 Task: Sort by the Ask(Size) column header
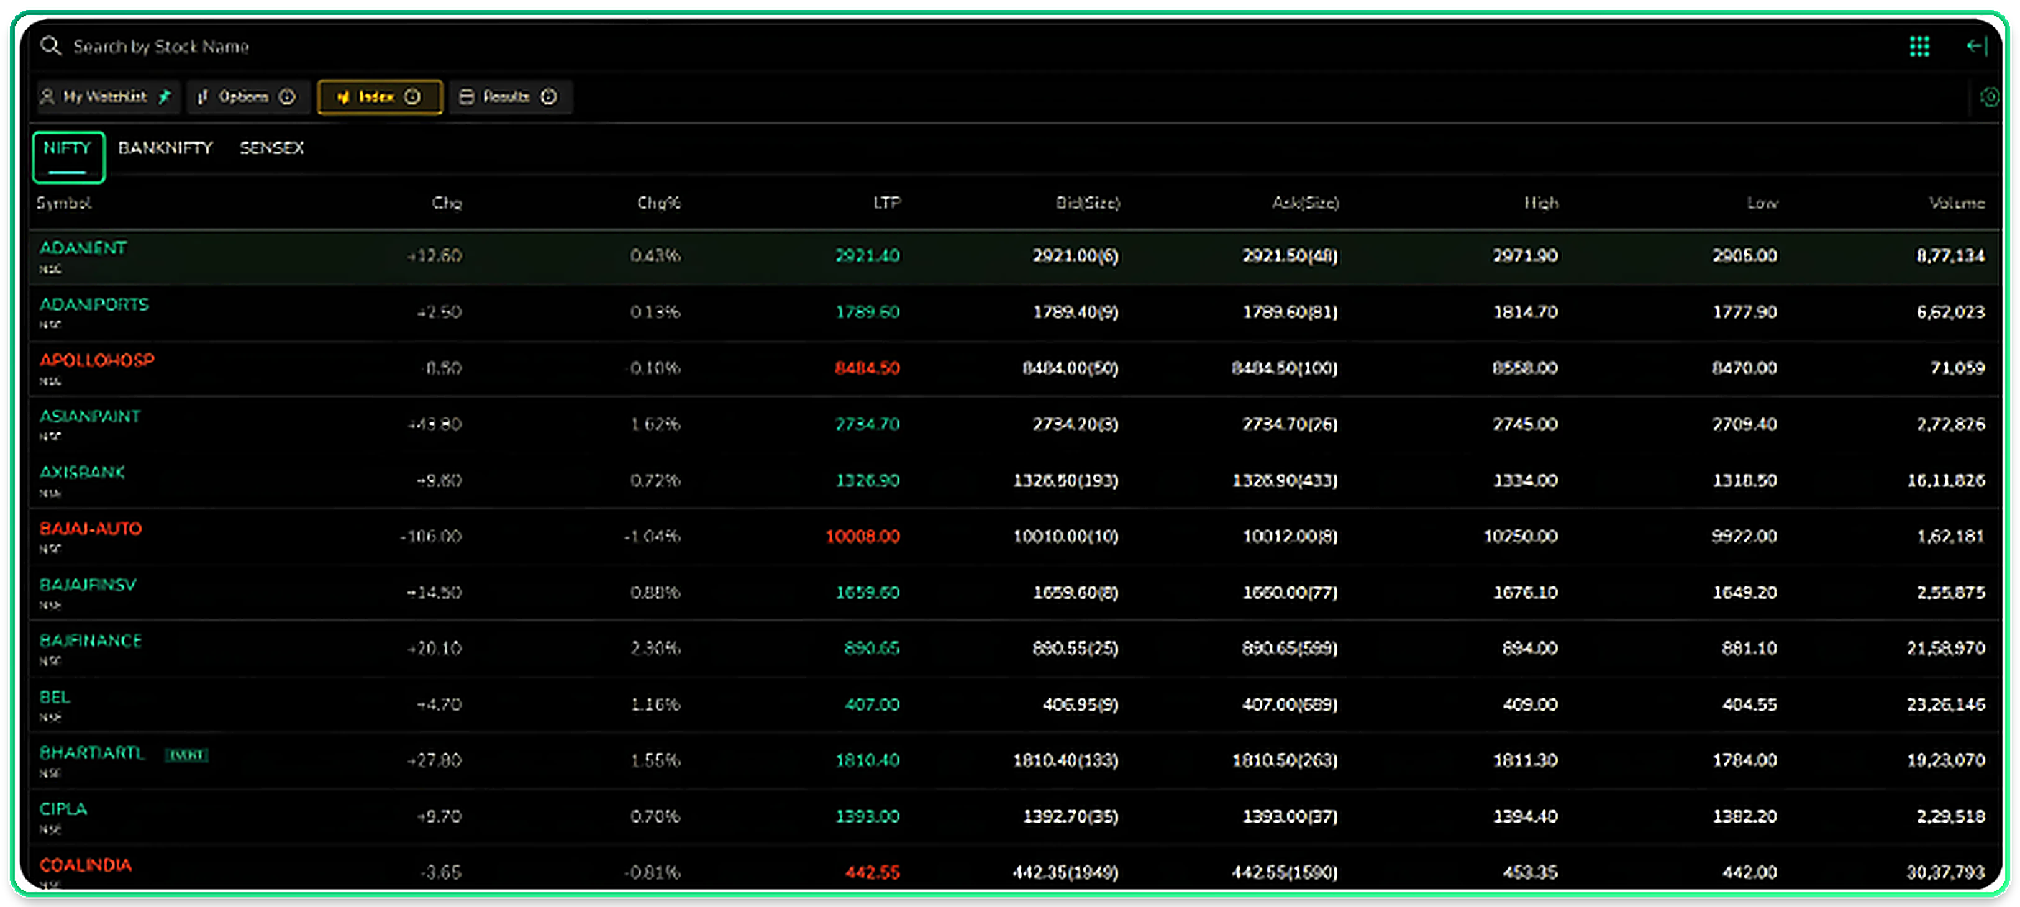(1305, 203)
